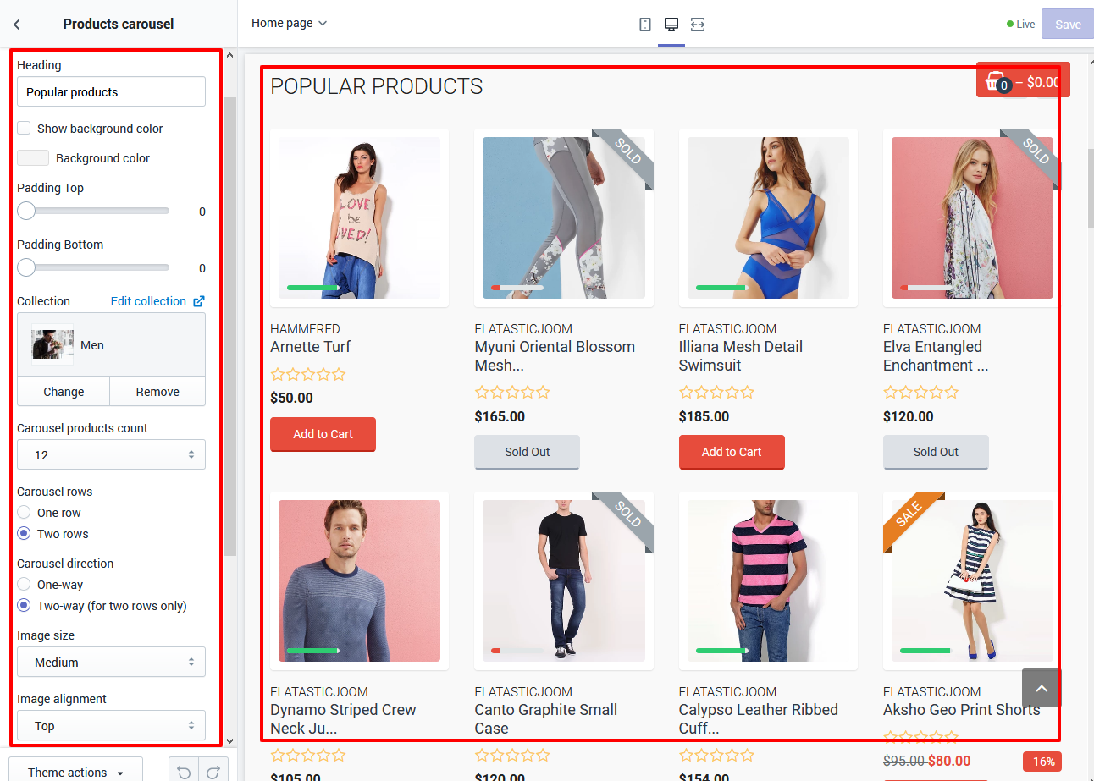Open the Carousel products count dropdown
The height and width of the screenshot is (781, 1094).
pos(111,455)
